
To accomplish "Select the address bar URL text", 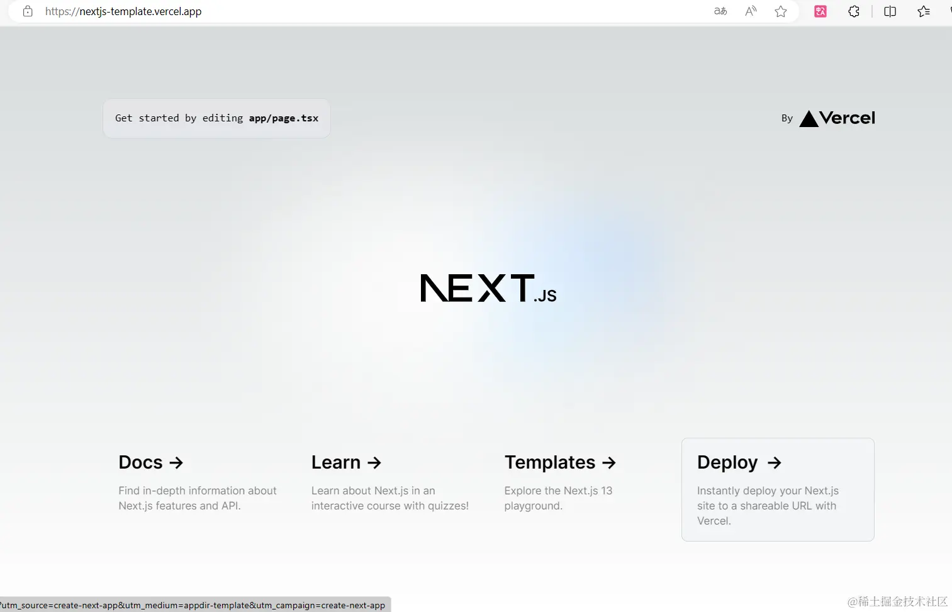I will coord(123,11).
